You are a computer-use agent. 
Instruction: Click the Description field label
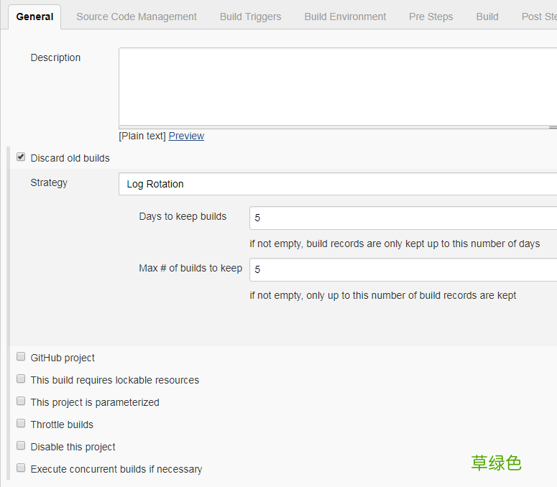[55, 57]
